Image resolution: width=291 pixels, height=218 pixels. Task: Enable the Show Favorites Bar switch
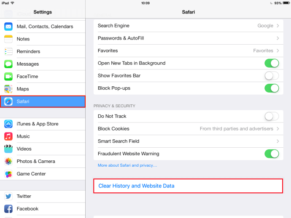click(x=272, y=76)
